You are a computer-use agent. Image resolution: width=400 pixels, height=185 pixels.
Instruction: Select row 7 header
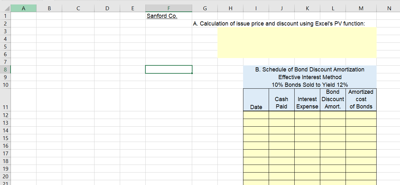coord(5,62)
